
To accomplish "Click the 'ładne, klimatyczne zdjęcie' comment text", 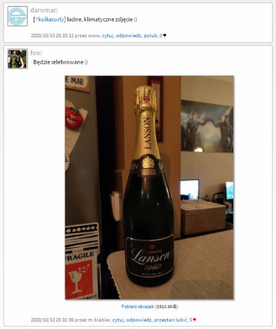I will pos(102,20).
